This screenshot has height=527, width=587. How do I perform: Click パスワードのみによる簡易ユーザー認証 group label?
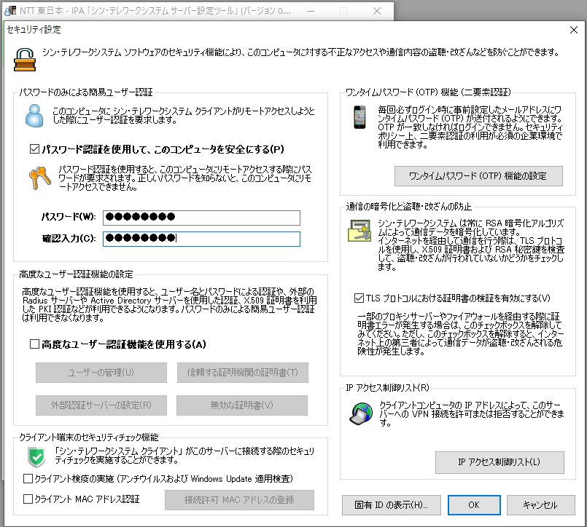point(86,92)
